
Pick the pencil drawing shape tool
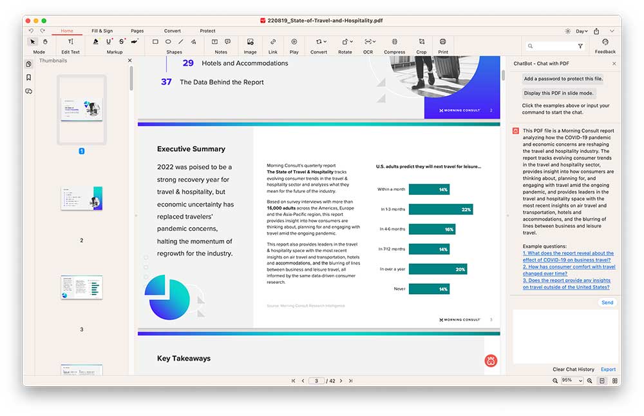pos(193,41)
